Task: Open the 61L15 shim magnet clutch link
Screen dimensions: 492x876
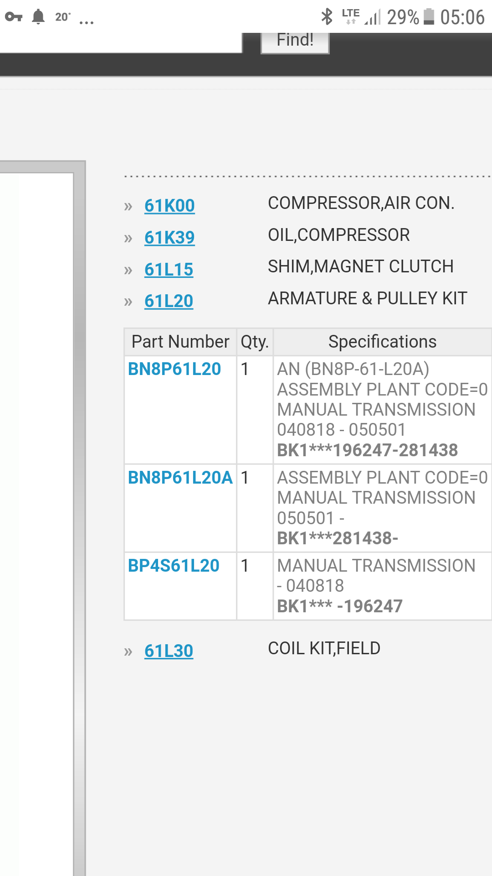Action: pyautogui.click(x=169, y=270)
